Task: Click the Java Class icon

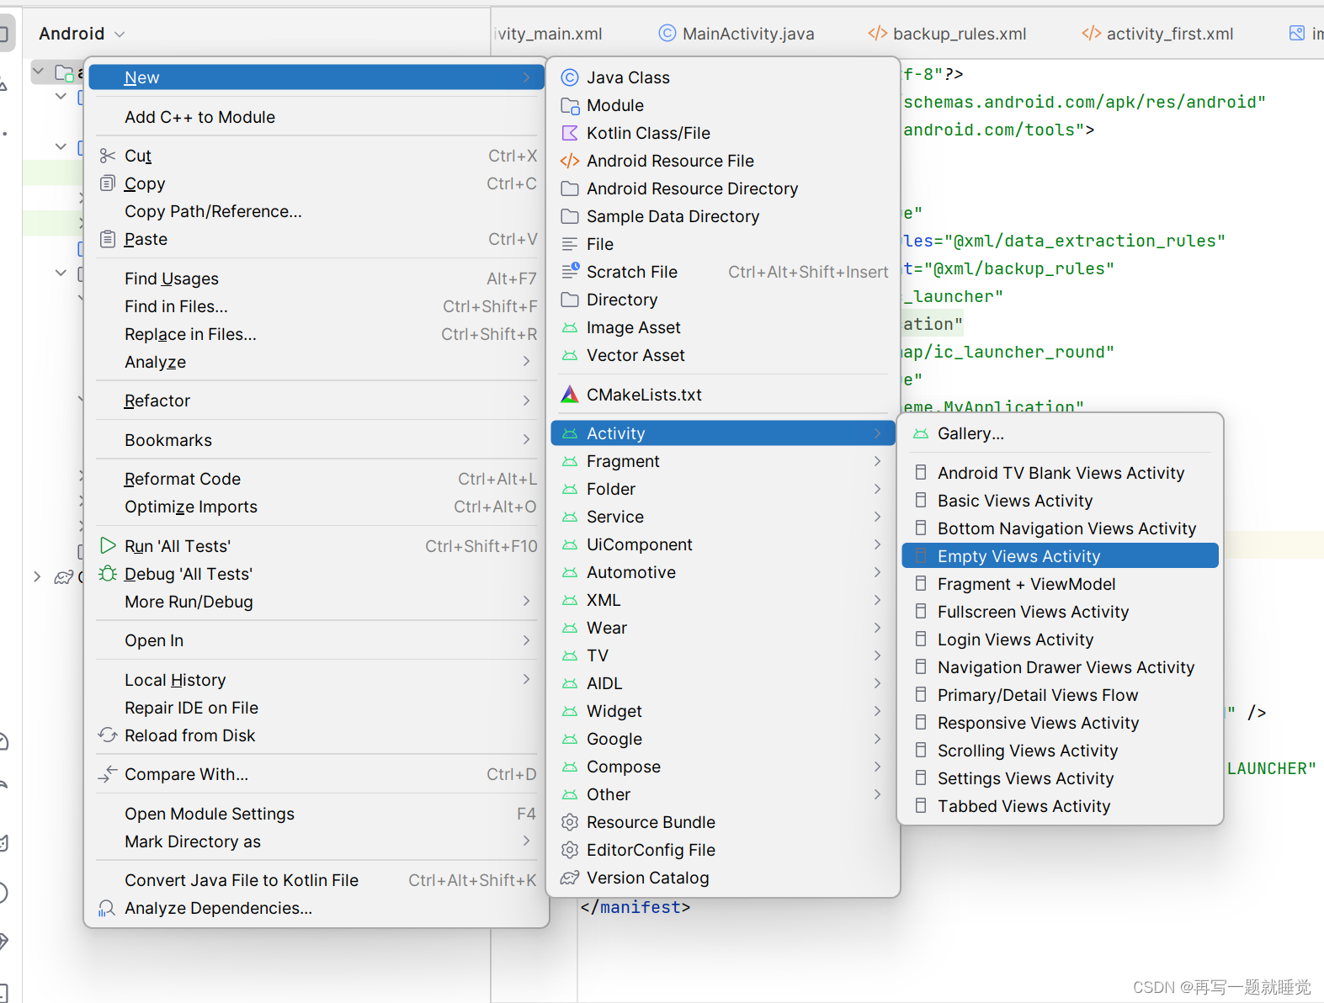Action: pyautogui.click(x=570, y=77)
